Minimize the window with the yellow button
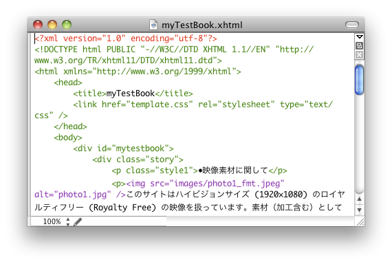Image resolution: width=392 pixels, height=264 pixels. [x=52, y=25]
